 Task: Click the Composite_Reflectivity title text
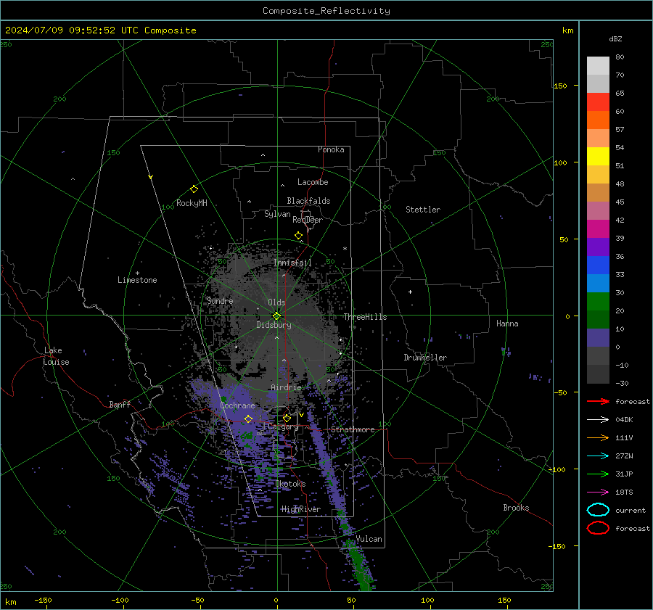326,11
